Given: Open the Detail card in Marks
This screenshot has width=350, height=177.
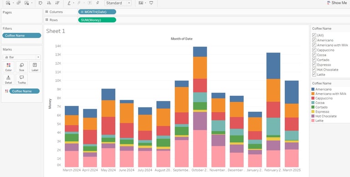Looking at the screenshot, I should [x=9, y=79].
